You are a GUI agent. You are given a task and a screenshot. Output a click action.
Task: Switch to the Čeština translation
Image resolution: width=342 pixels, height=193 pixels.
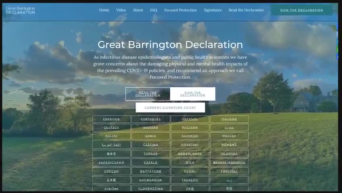pos(151,144)
